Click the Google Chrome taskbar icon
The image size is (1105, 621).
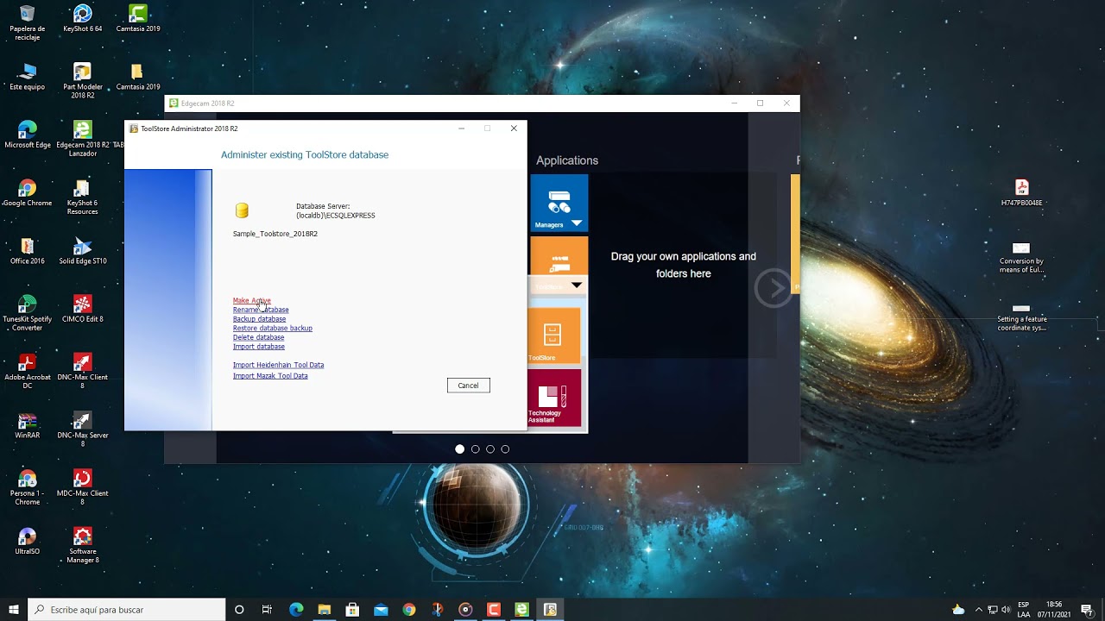pos(409,610)
